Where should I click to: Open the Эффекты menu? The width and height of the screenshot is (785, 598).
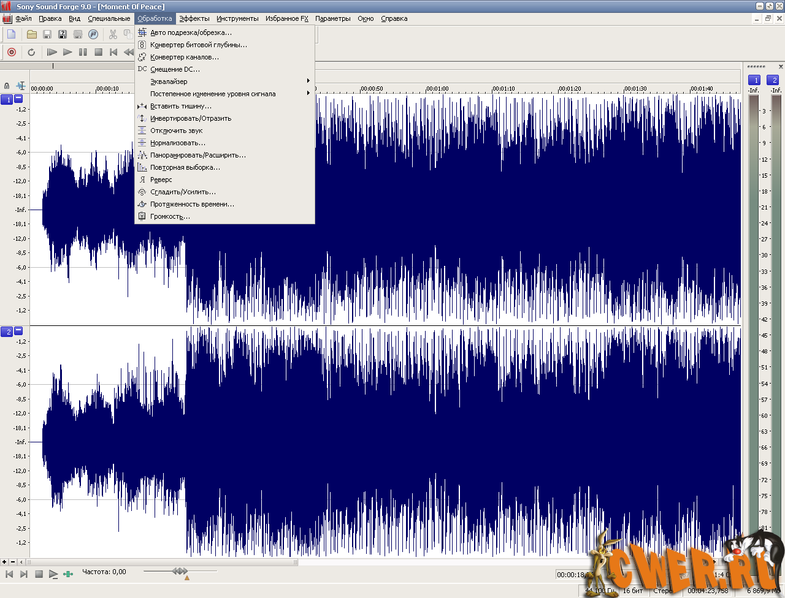click(194, 18)
